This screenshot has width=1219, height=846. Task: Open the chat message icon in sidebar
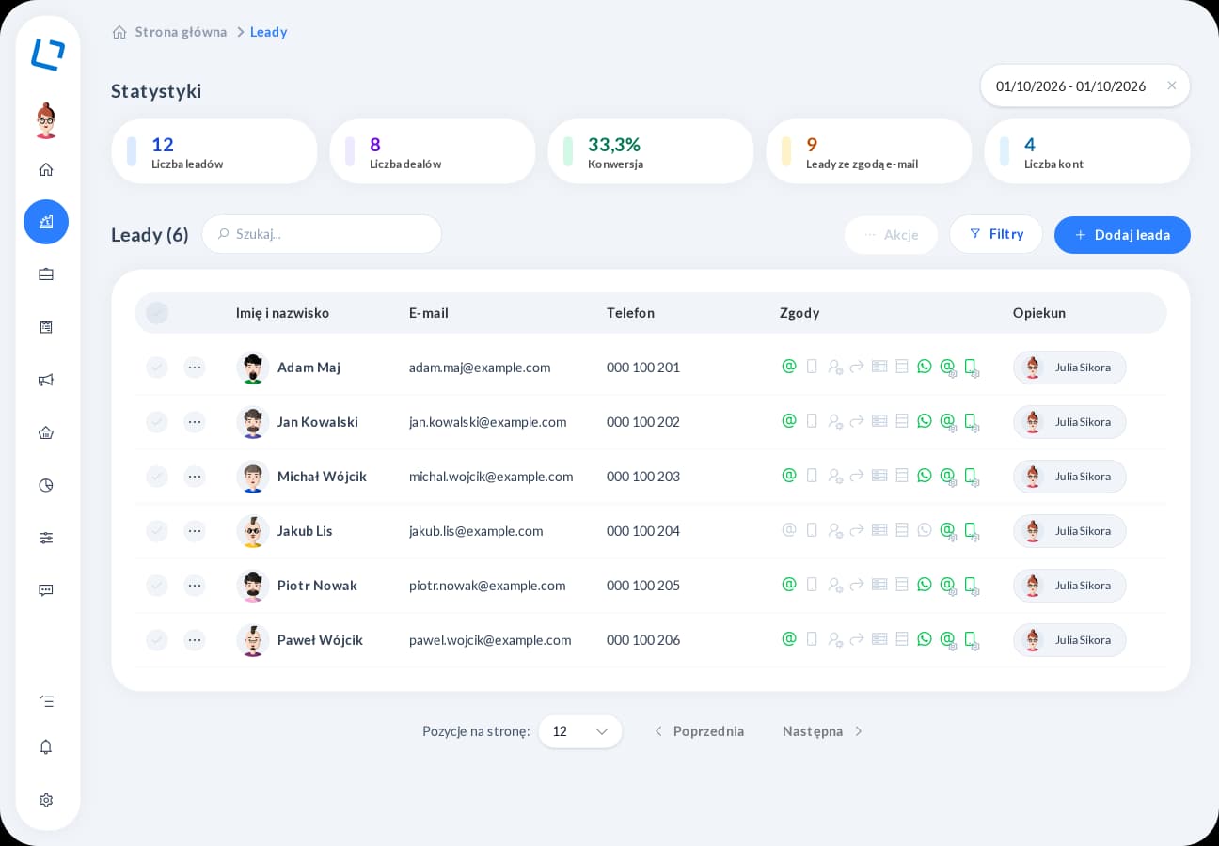click(46, 590)
